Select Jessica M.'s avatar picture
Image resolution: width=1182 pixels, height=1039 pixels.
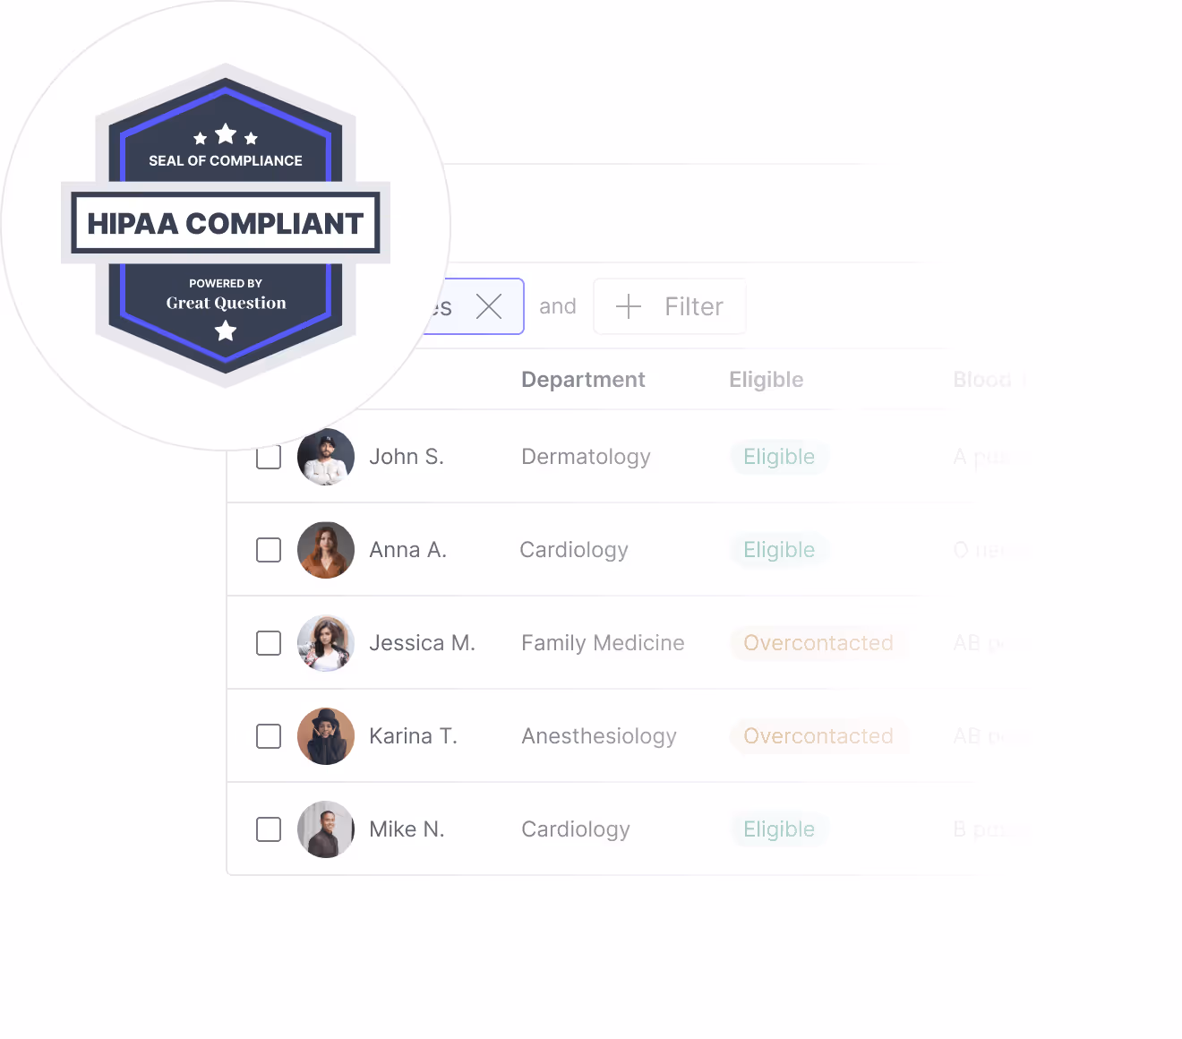tap(325, 643)
